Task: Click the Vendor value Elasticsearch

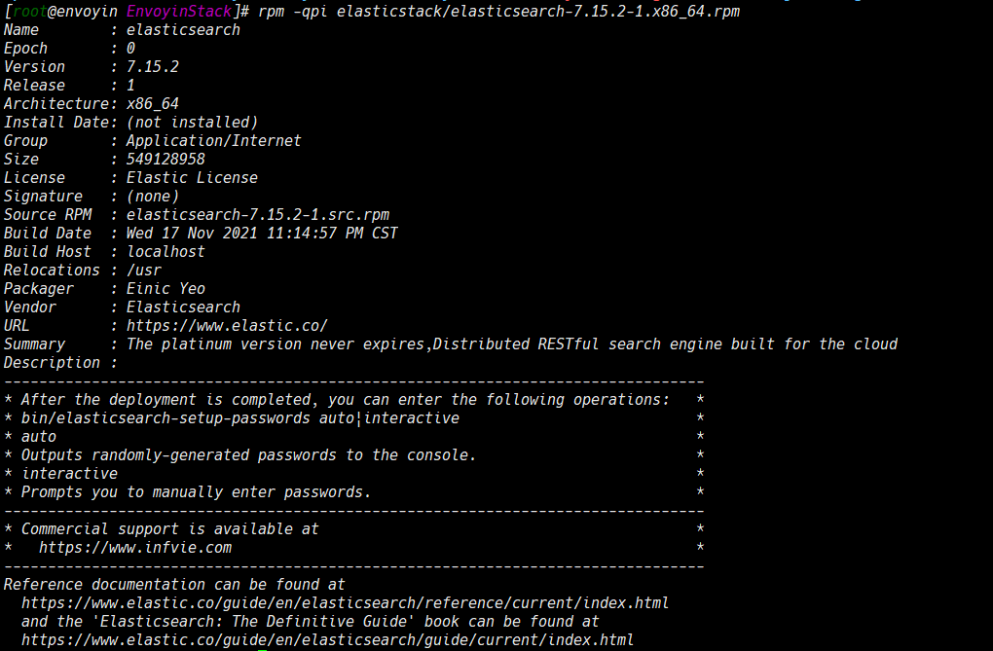Action: 183,307
